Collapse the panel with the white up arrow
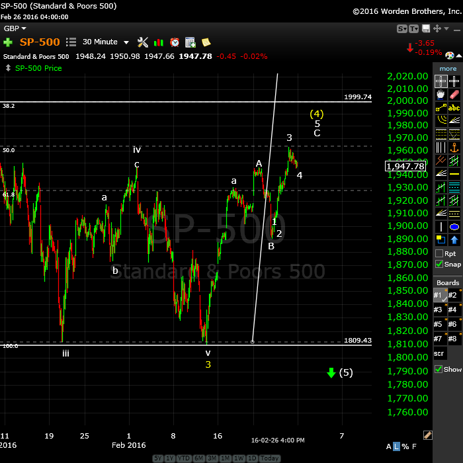 (x=459, y=56)
